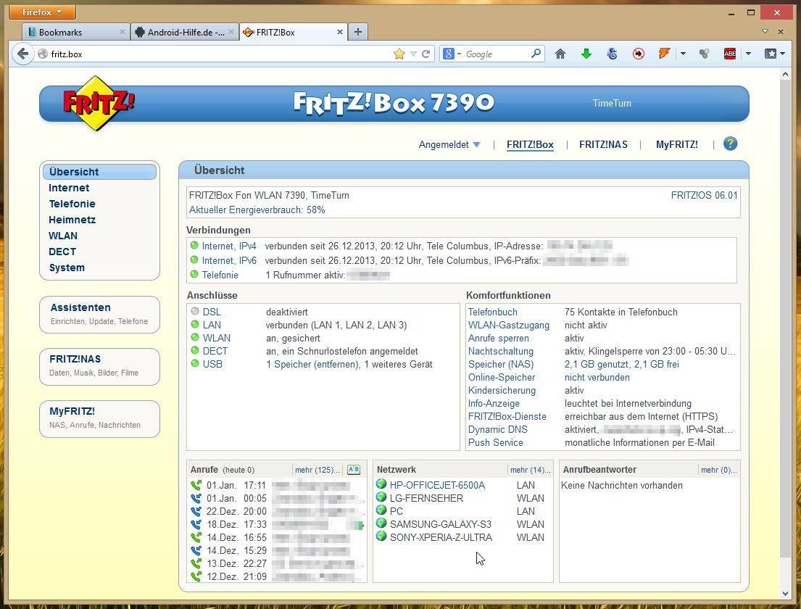Open Aktueller Energieverbrauch link
801x609 pixels.
[257, 210]
